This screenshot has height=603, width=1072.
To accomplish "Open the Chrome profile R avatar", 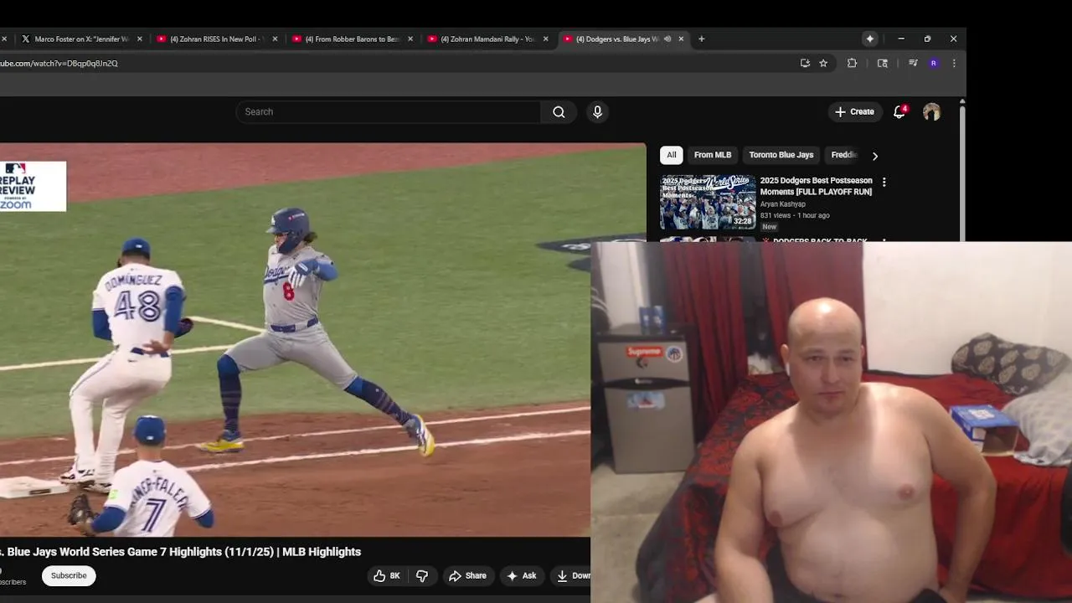I will coord(934,63).
